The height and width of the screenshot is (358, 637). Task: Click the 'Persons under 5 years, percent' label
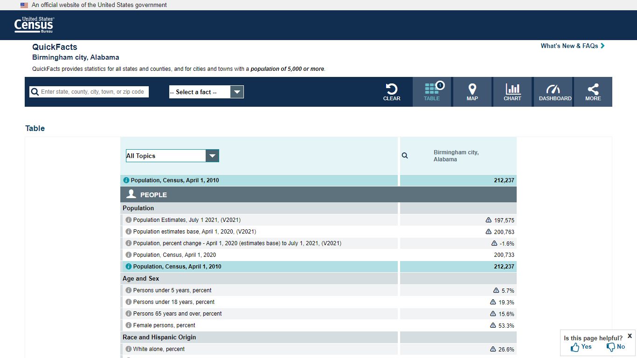[173, 290]
